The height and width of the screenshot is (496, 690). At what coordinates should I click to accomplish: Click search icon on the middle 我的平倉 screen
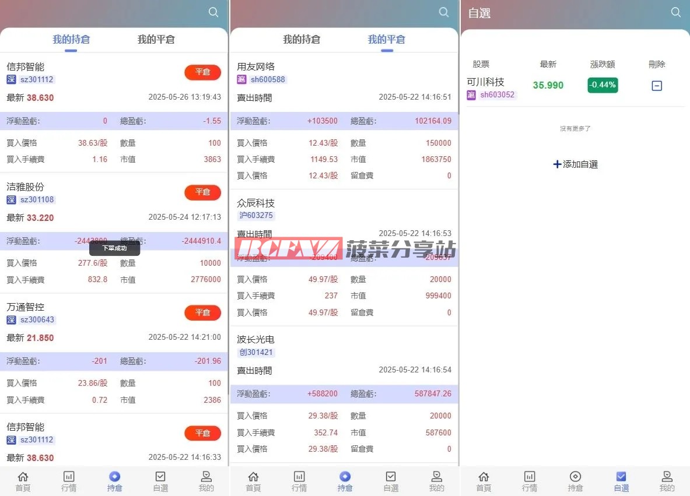(x=444, y=12)
